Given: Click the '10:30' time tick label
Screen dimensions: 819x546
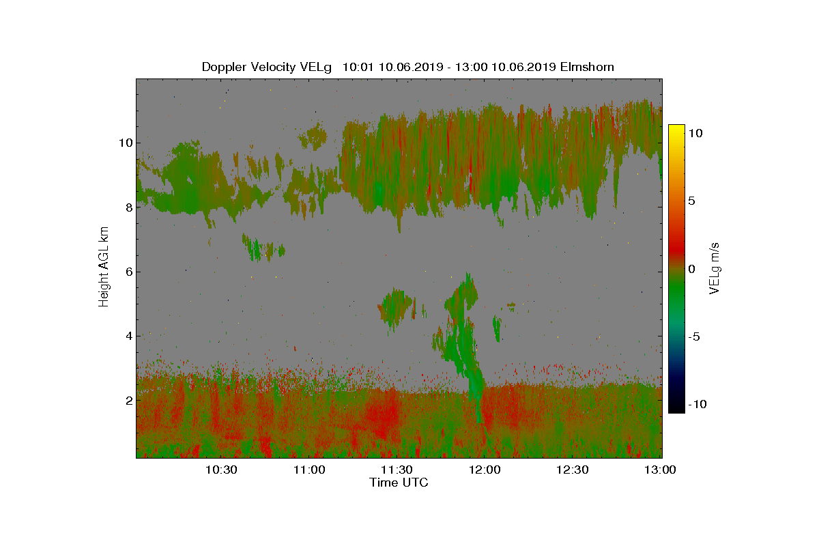Looking at the screenshot, I should (x=222, y=470).
